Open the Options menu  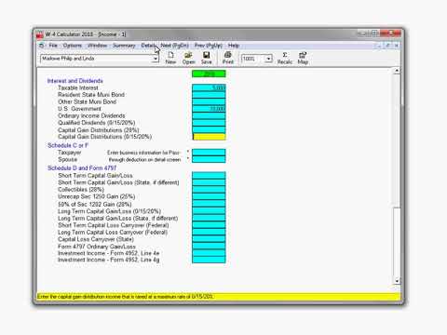73,46
